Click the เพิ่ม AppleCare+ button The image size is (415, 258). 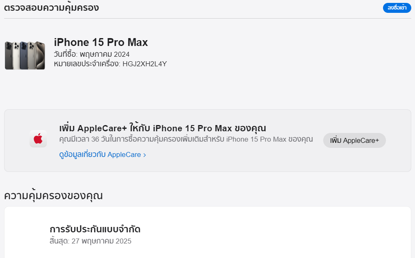(354, 140)
